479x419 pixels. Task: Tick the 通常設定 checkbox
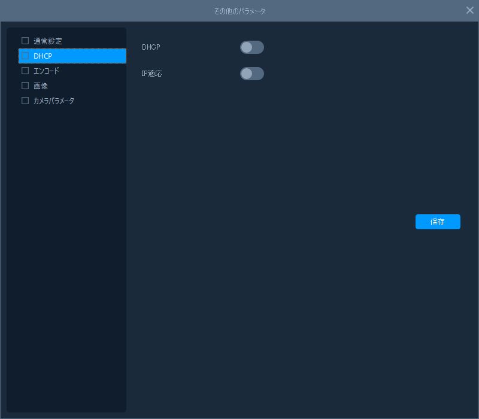pyautogui.click(x=25, y=41)
